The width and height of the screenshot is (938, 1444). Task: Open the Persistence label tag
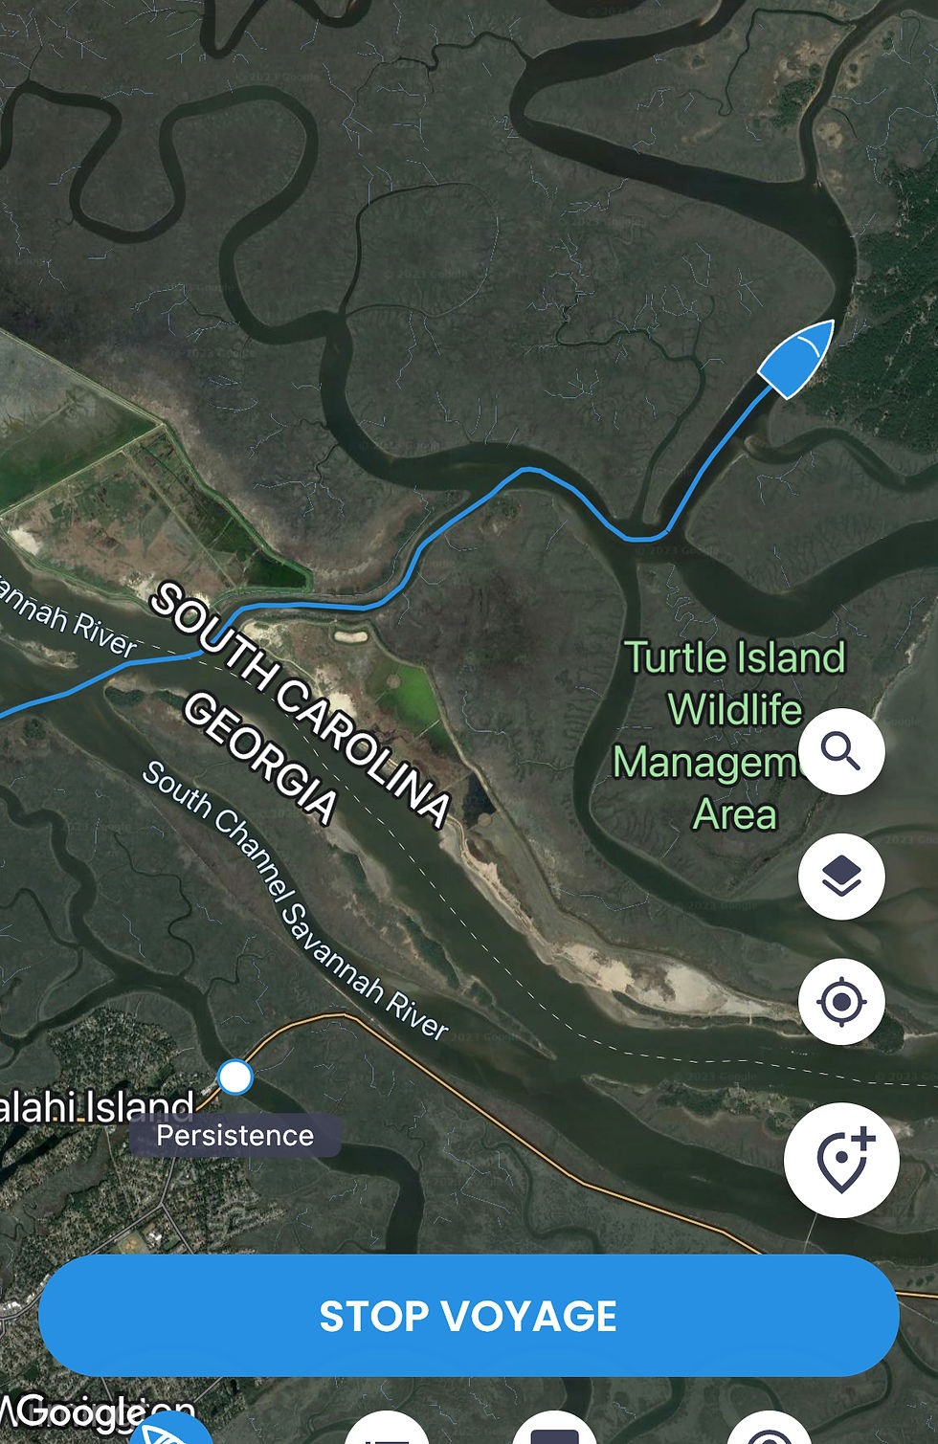235,1136
